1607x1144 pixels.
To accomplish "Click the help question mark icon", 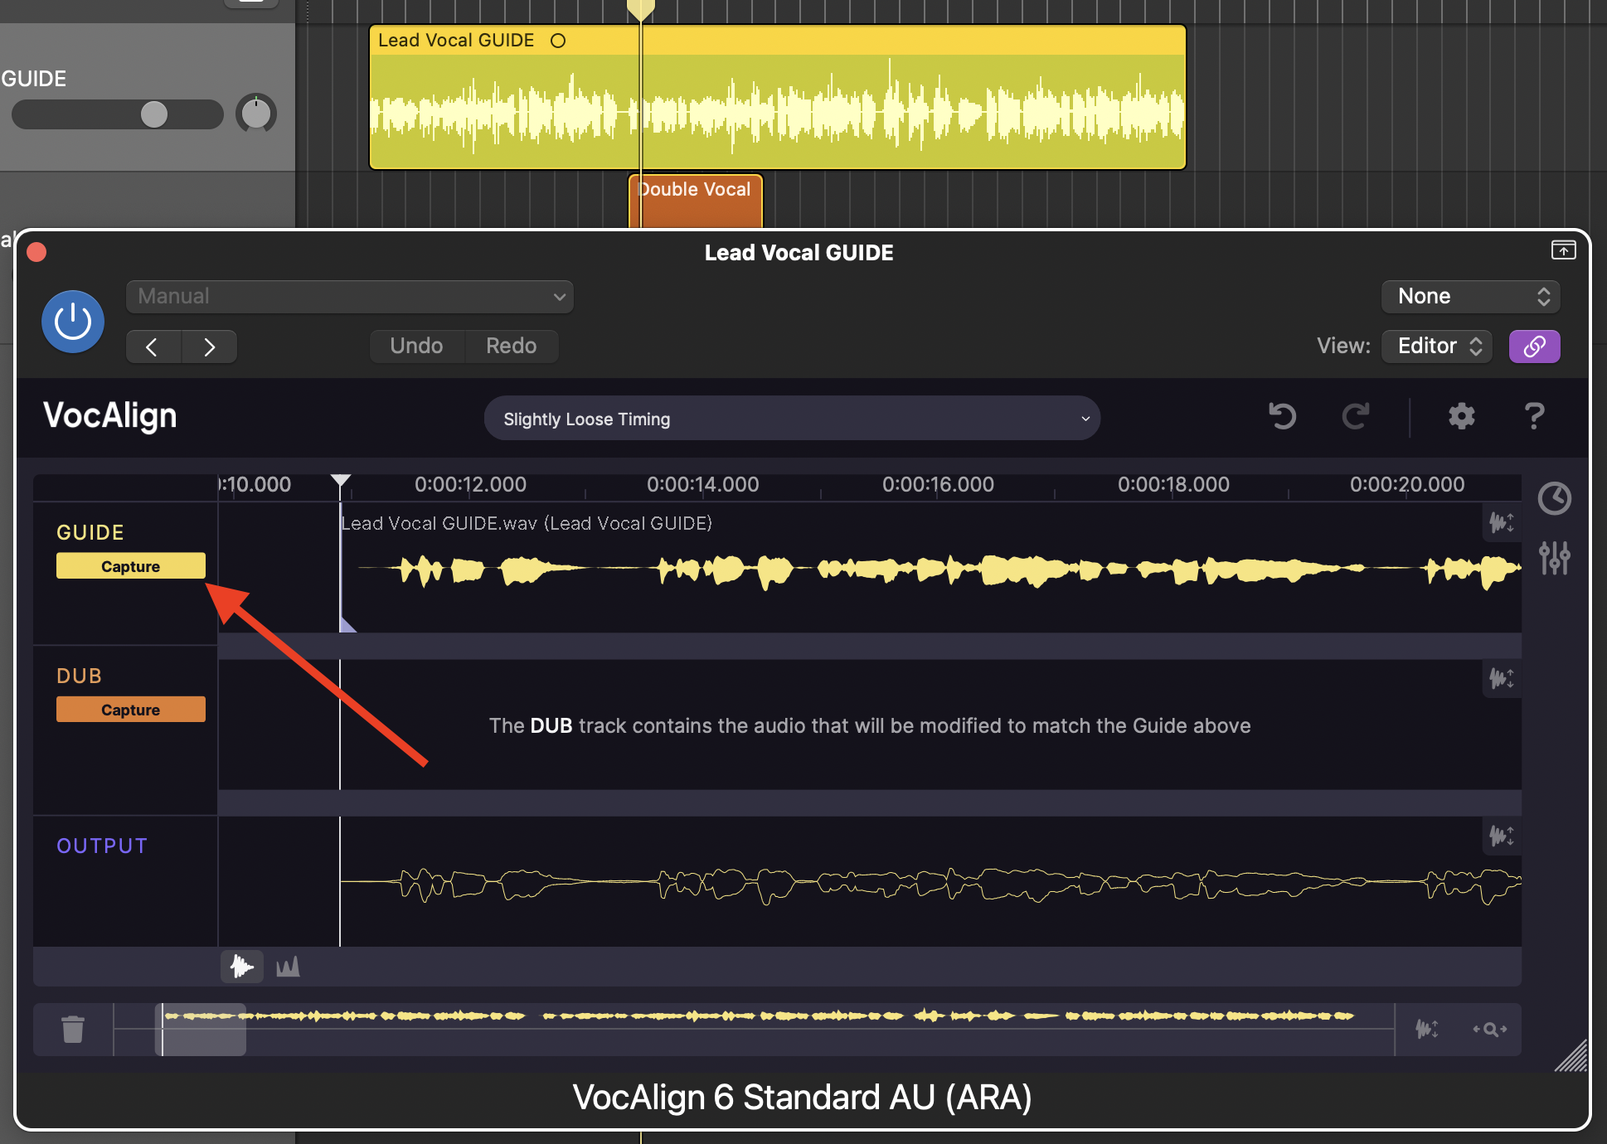I will (x=1534, y=416).
